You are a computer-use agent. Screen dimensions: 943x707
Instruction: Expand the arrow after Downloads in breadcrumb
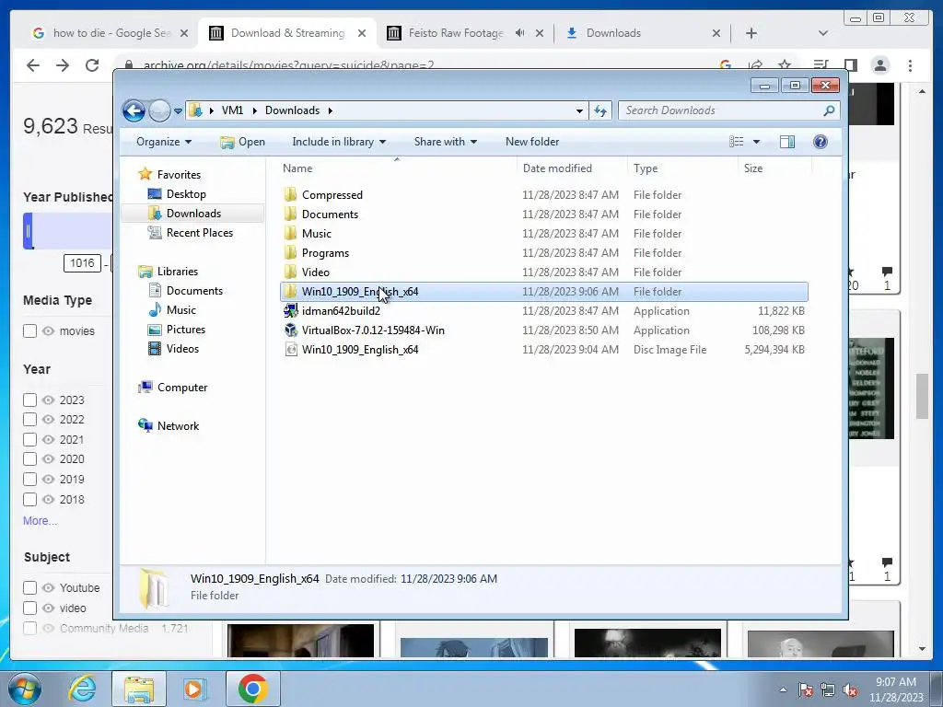pyautogui.click(x=331, y=110)
